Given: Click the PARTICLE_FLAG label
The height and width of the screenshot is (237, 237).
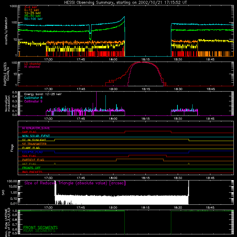Looking at the screenshot, I should coord(33,160).
